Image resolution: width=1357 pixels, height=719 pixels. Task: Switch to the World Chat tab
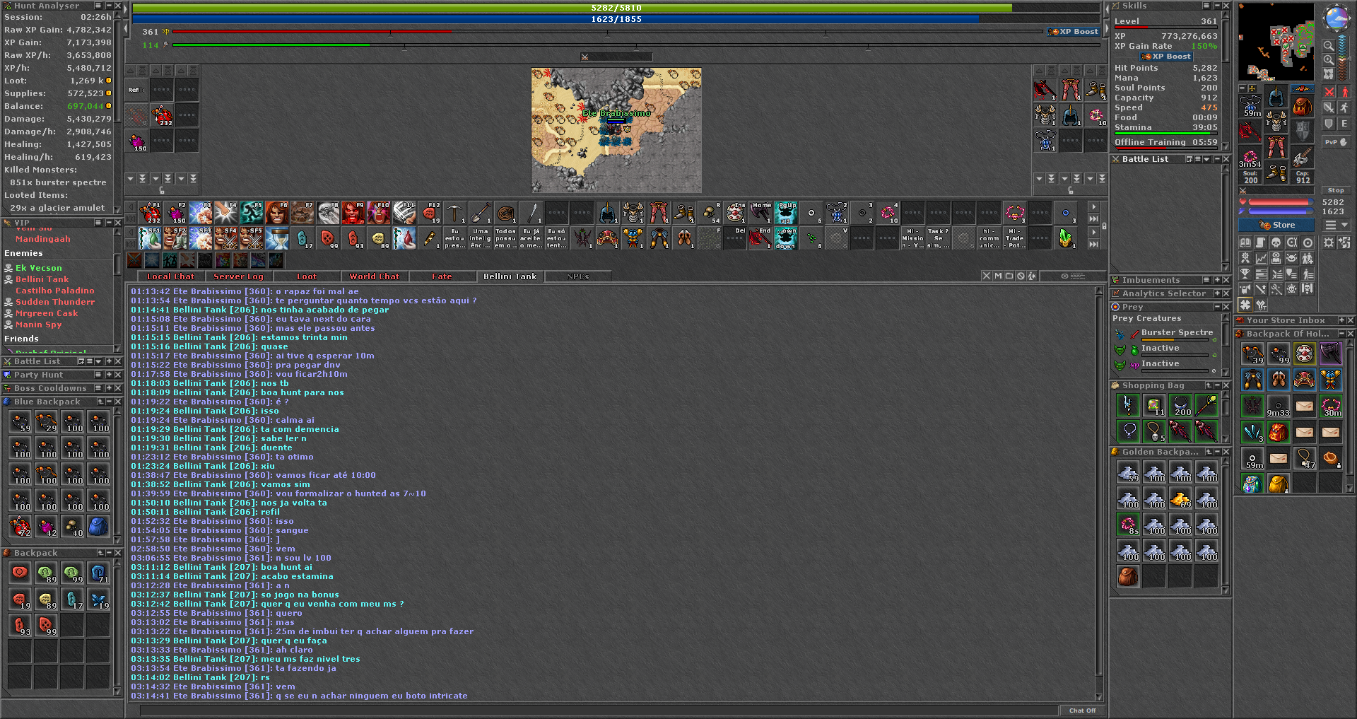375,276
